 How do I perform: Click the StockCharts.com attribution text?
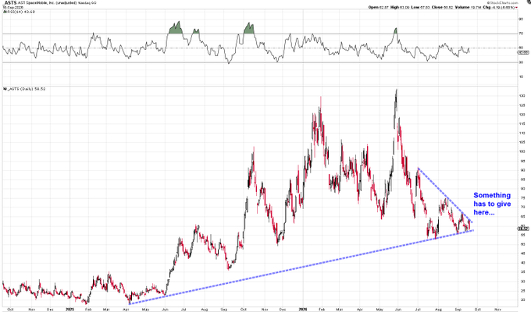click(x=503, y=2)
